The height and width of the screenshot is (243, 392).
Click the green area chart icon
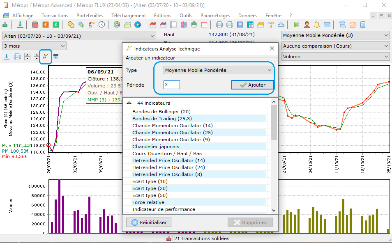point(127,25)
